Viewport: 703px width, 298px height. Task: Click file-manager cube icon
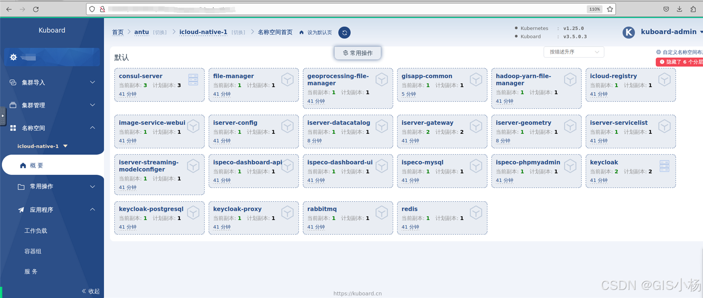coord(287,79)
